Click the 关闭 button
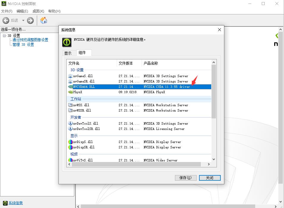 click(x=210, y=178)
